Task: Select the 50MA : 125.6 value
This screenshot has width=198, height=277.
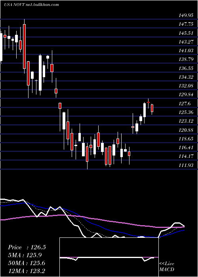Action: [27, 263]
